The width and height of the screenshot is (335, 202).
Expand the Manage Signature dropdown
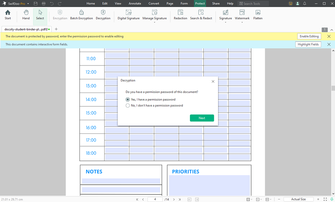click(154, 22)
